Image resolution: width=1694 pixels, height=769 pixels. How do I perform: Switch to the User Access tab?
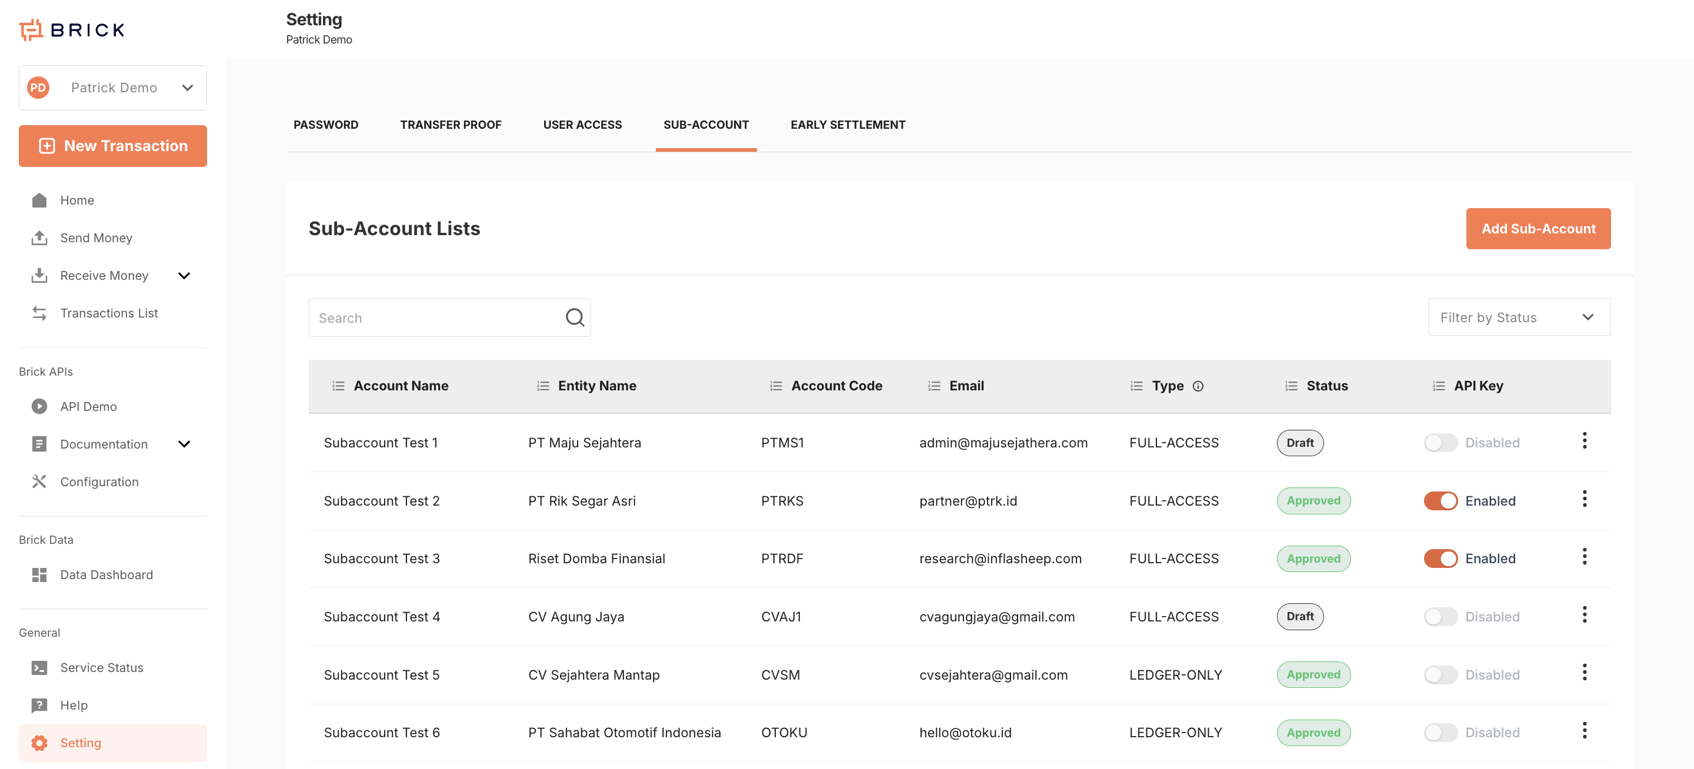point(582,125)
